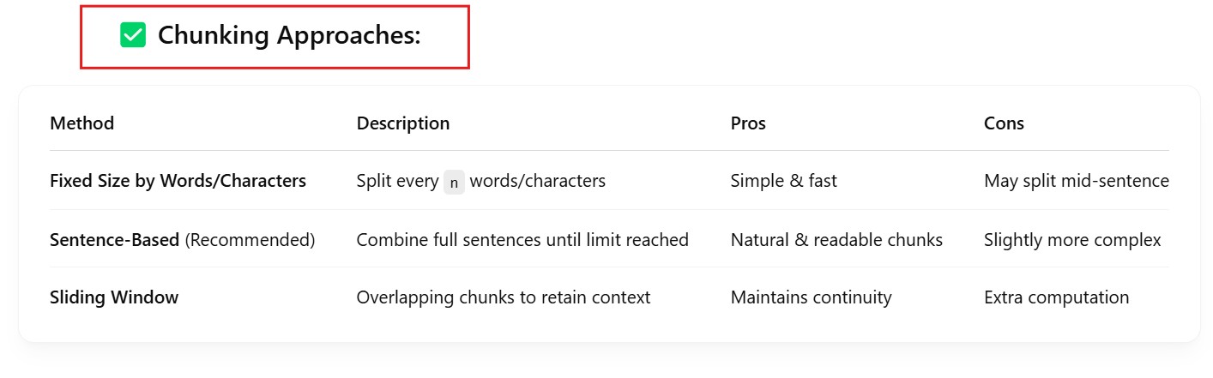Click the May split mid-sentence cell

(x=1076, y=181)
